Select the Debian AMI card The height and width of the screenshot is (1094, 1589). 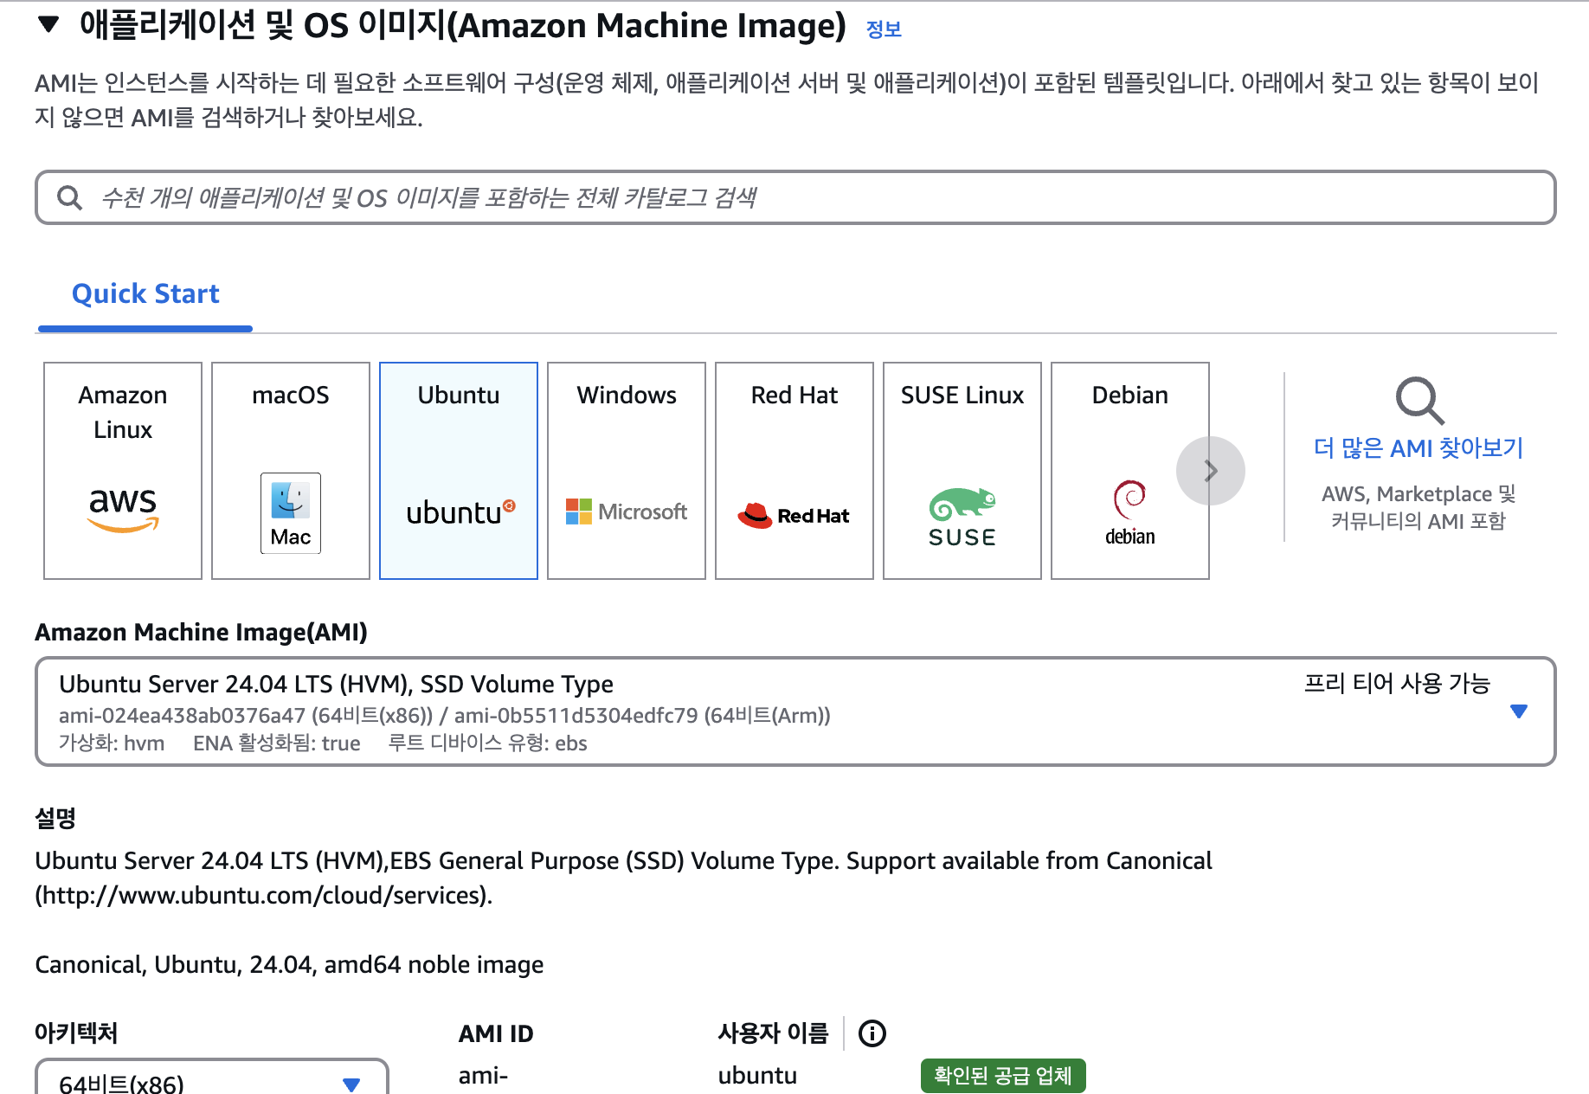click(x=1130, y=471)
